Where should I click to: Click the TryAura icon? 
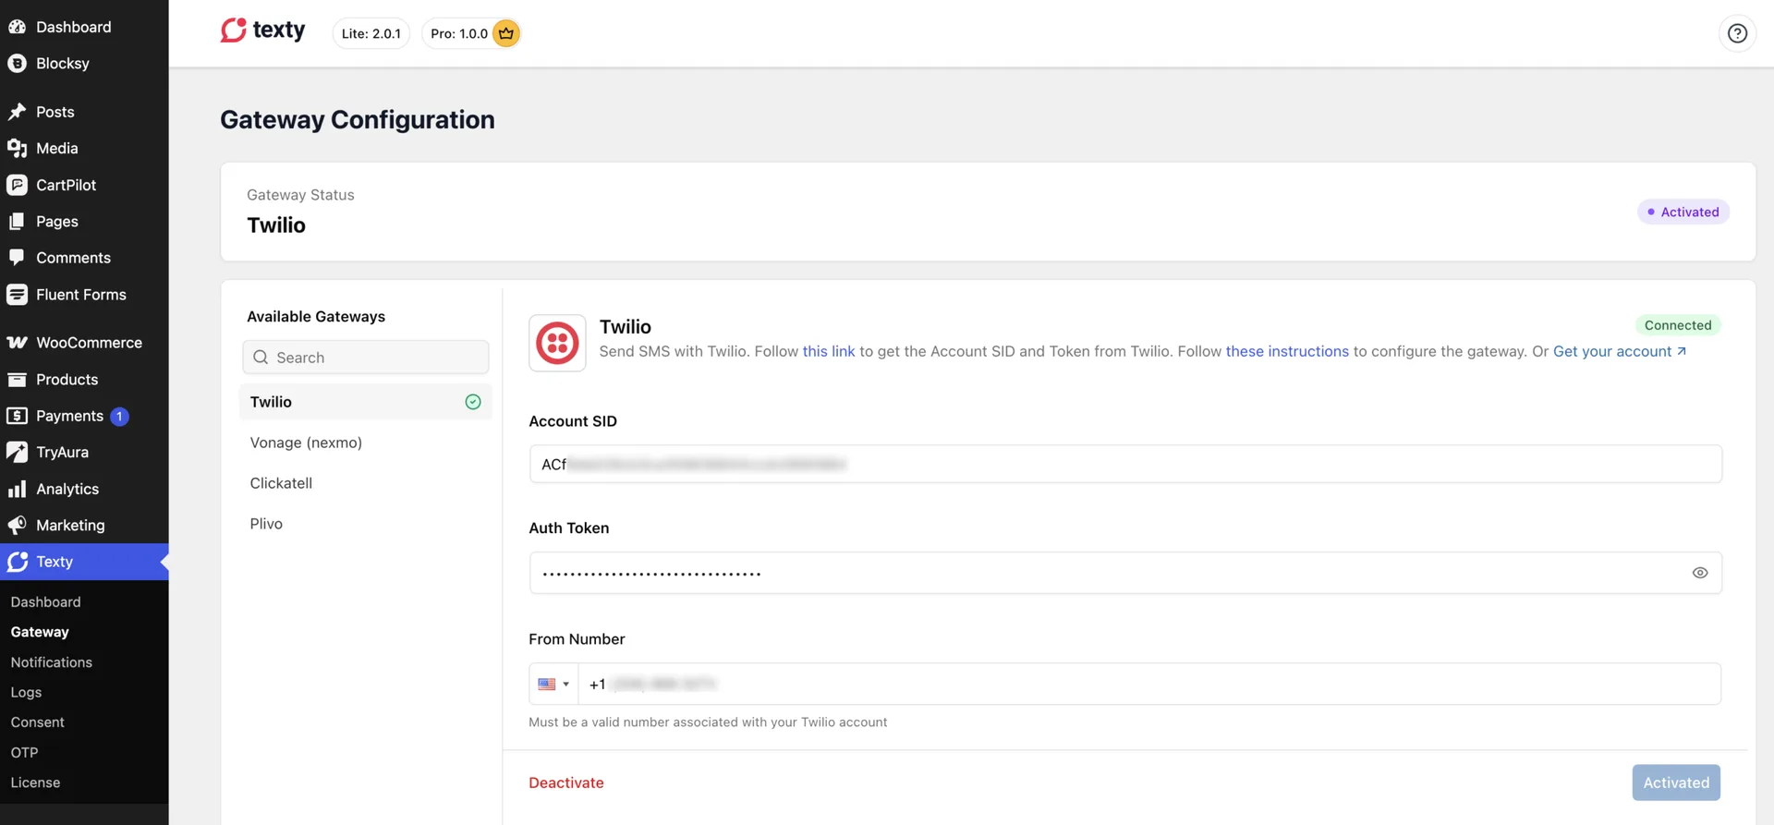tap(17, 452)
